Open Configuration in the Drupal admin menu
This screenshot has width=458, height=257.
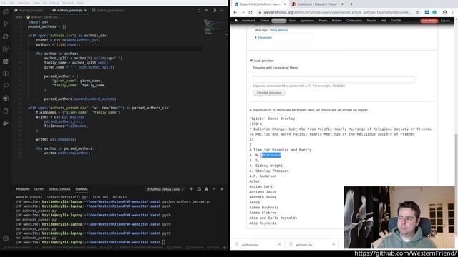[354, 21]
